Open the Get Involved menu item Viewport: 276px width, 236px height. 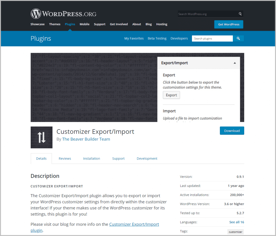[119, 24]
